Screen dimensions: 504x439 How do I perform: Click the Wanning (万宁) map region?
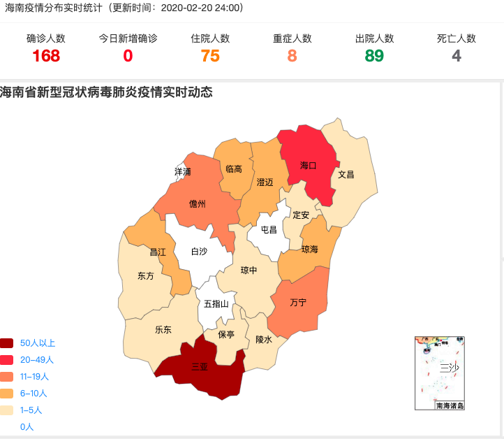coord(299,303)
